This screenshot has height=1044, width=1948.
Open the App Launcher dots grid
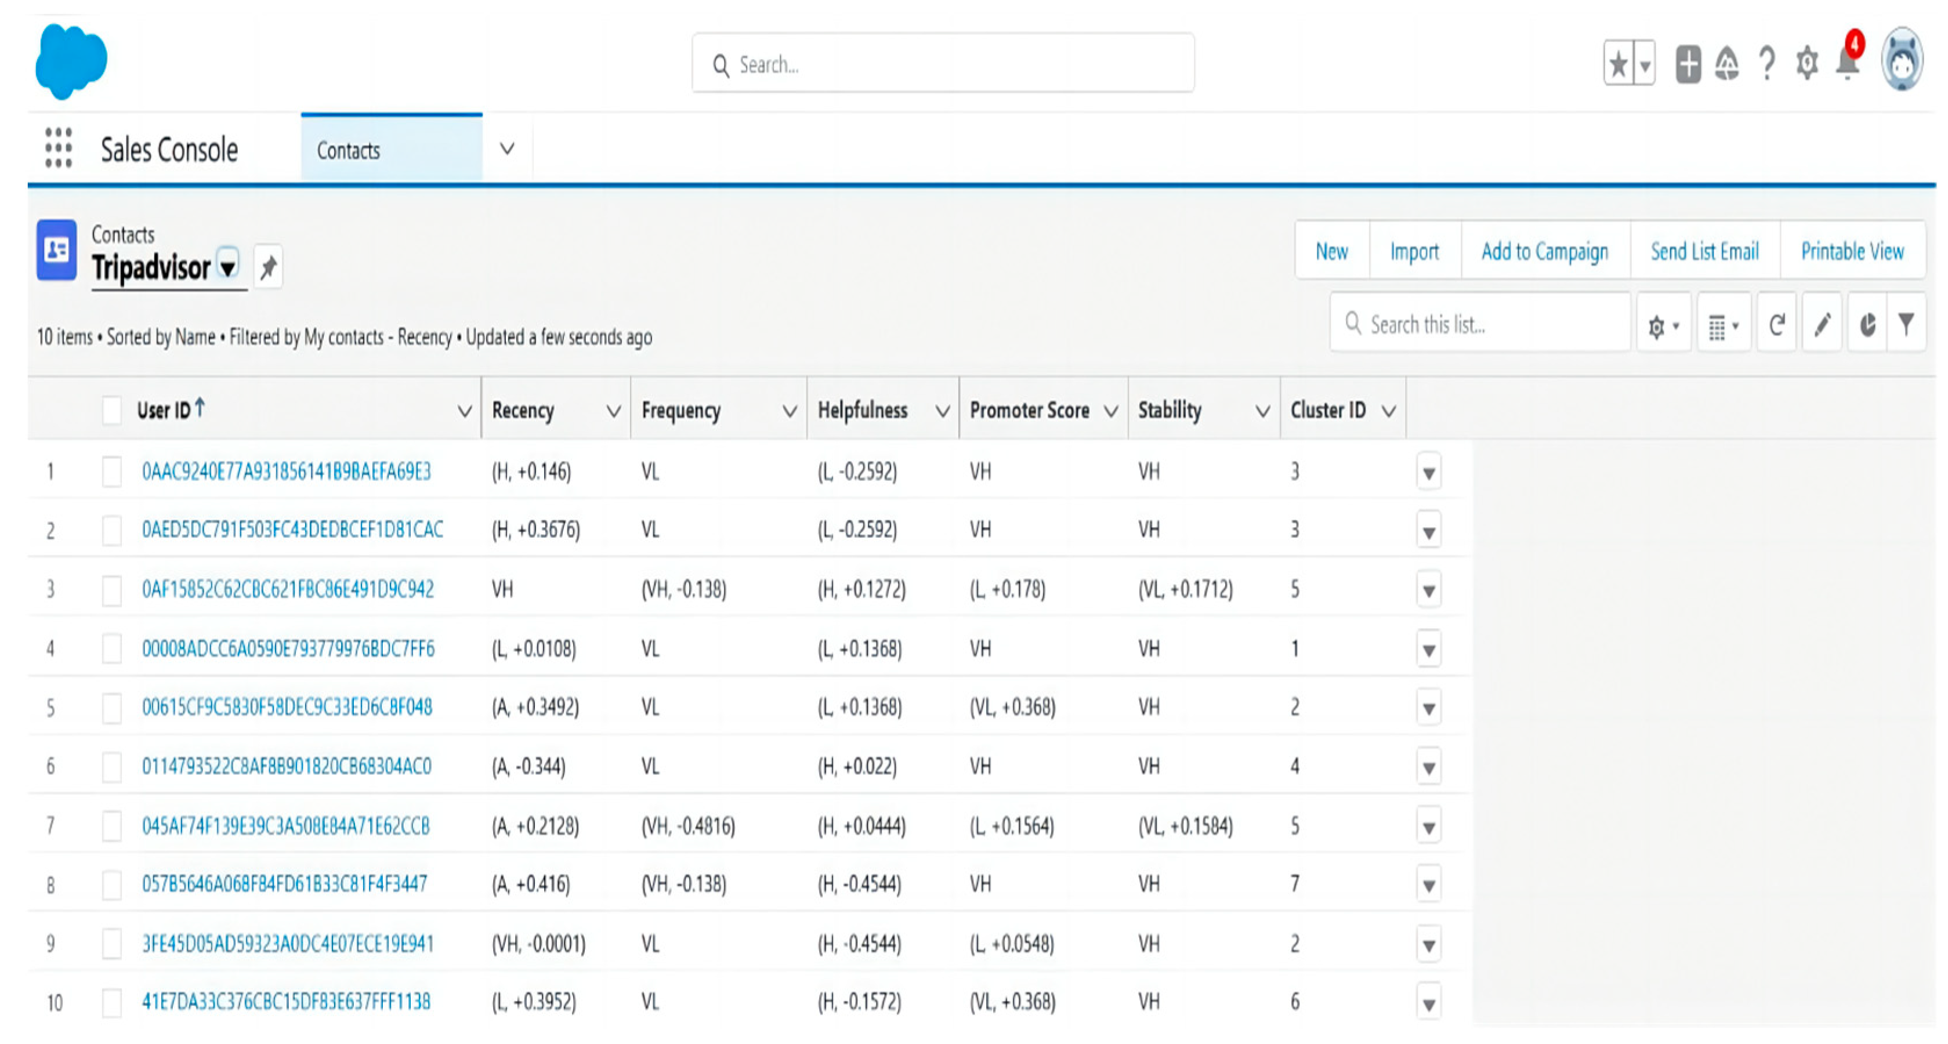(58, 148)
